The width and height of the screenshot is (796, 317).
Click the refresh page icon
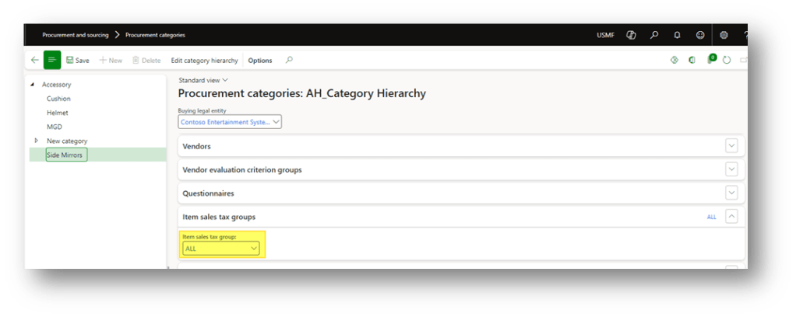coord(727,60)
